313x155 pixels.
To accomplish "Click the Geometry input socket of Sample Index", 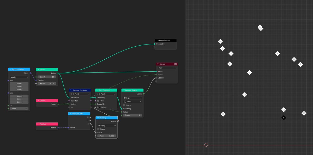I will (121, 109).
